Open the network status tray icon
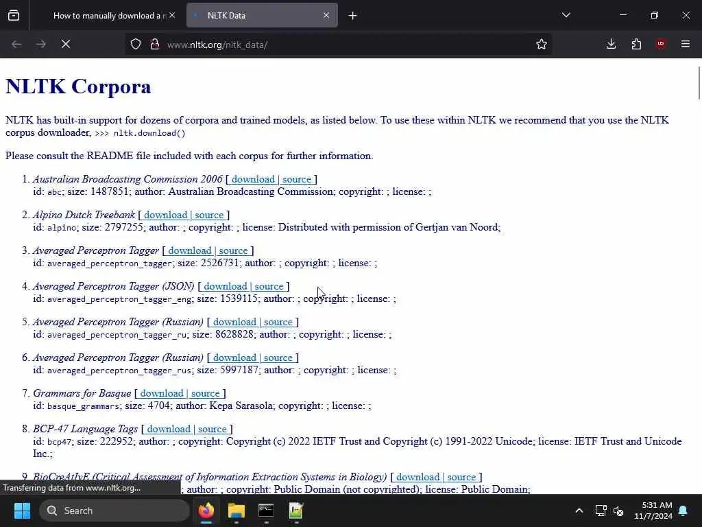Viewport: 702px width, 527px height. tap(601, 511)
